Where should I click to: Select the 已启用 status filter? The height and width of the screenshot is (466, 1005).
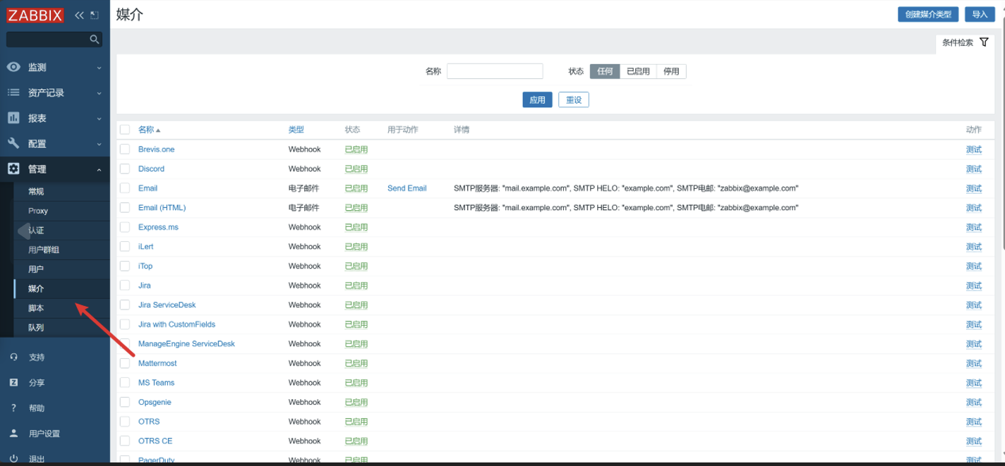pos(638,71)
